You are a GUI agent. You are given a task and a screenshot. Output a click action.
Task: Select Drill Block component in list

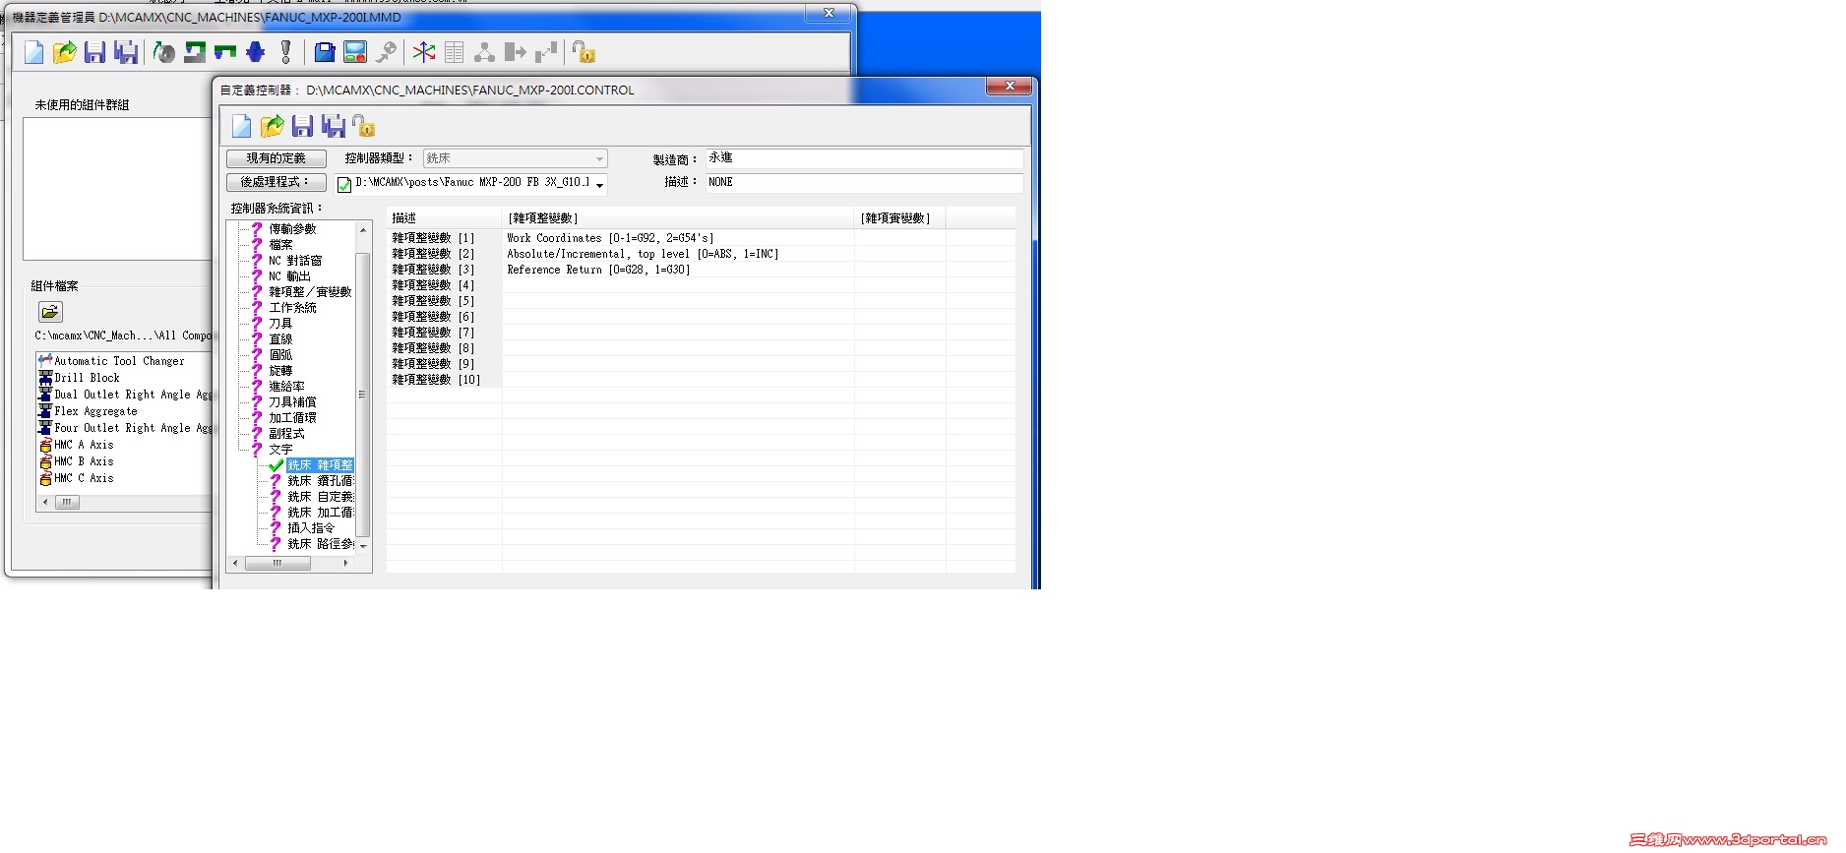(87, 378)
